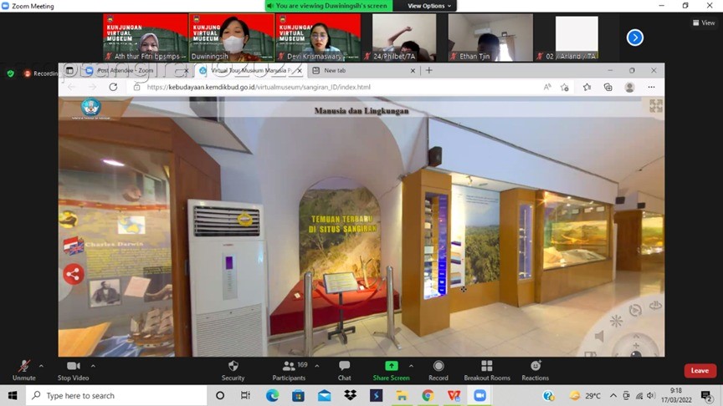Click the fullscreen icon in the virtual tour
723x406 pixels.
coord(655,106)
